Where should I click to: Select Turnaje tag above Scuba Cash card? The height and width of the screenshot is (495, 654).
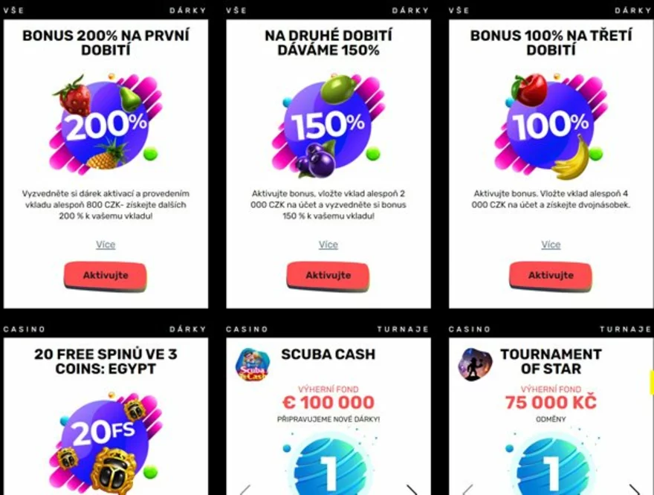coord(403,329)
